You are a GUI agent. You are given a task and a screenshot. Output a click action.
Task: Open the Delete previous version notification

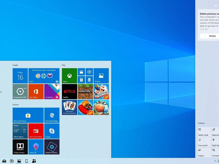point(208,25)
